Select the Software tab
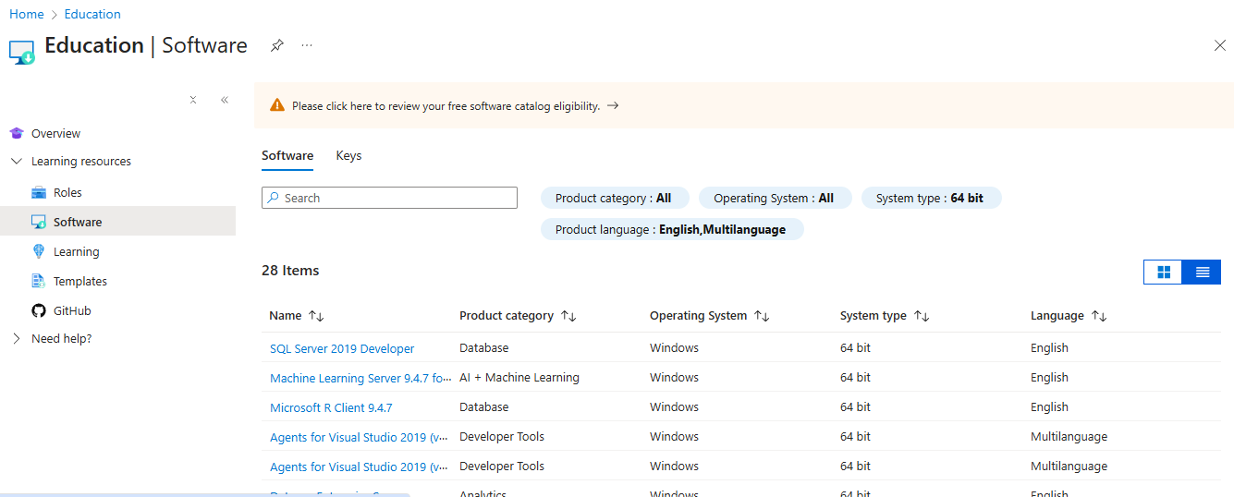The height and width of the screenshot is (497, 1234). point(287,155)
